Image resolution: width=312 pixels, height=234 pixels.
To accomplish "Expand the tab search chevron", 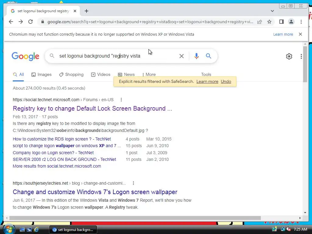I will click(272, 11).
